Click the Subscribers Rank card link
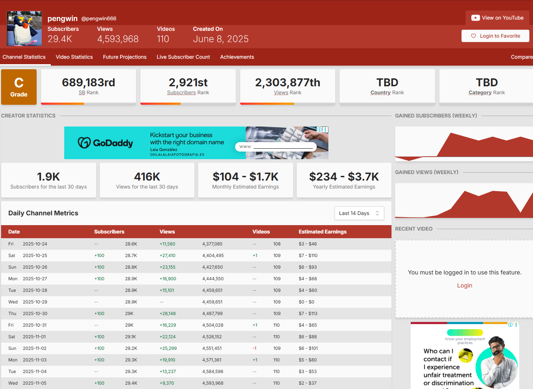Screen dimensions: 533x389 (181, 92)
